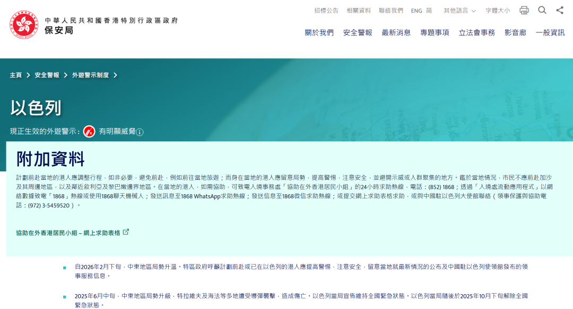The height and width of the screenshot is (309, 573).
Task: Click external link icon after 網上求助表格
Action: click(x=126, y=232)
